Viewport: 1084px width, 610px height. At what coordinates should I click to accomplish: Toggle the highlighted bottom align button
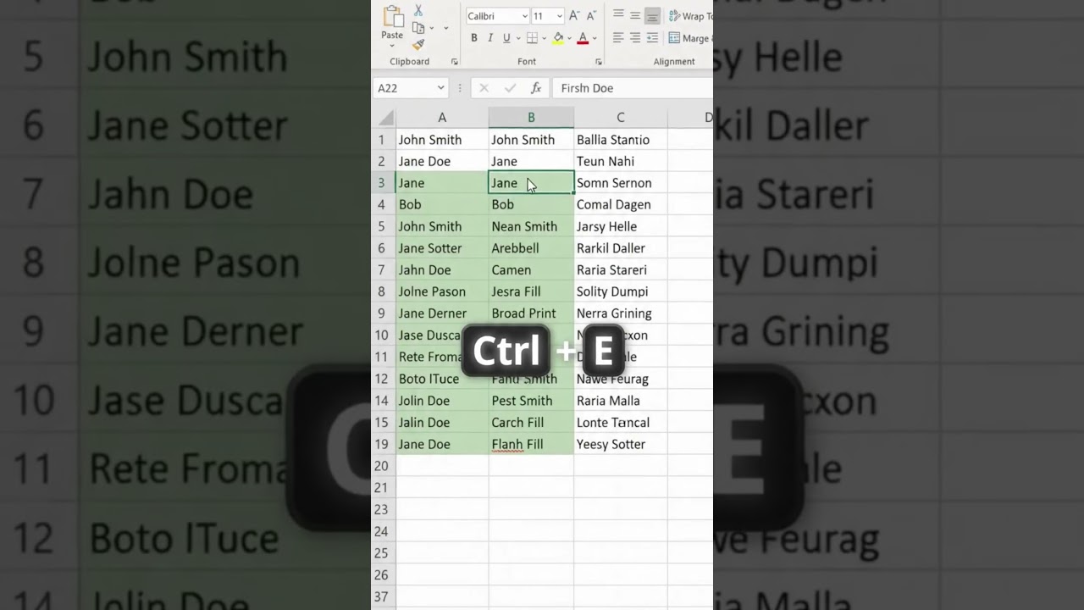[x=652, y=16]
